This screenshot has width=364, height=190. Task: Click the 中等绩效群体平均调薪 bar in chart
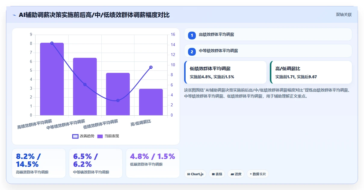point(85,86)
